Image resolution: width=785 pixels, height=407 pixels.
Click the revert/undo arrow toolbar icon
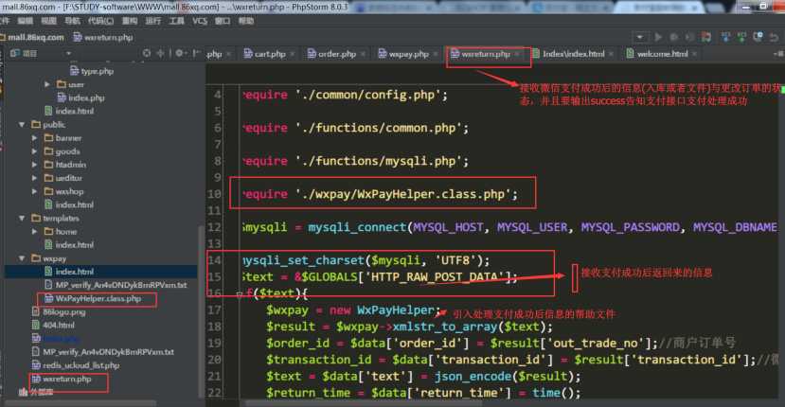[x=774, y=37]
